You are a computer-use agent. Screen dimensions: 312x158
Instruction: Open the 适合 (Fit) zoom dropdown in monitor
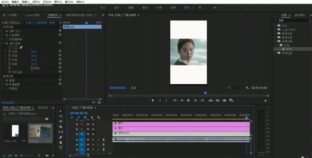[138, 88]
